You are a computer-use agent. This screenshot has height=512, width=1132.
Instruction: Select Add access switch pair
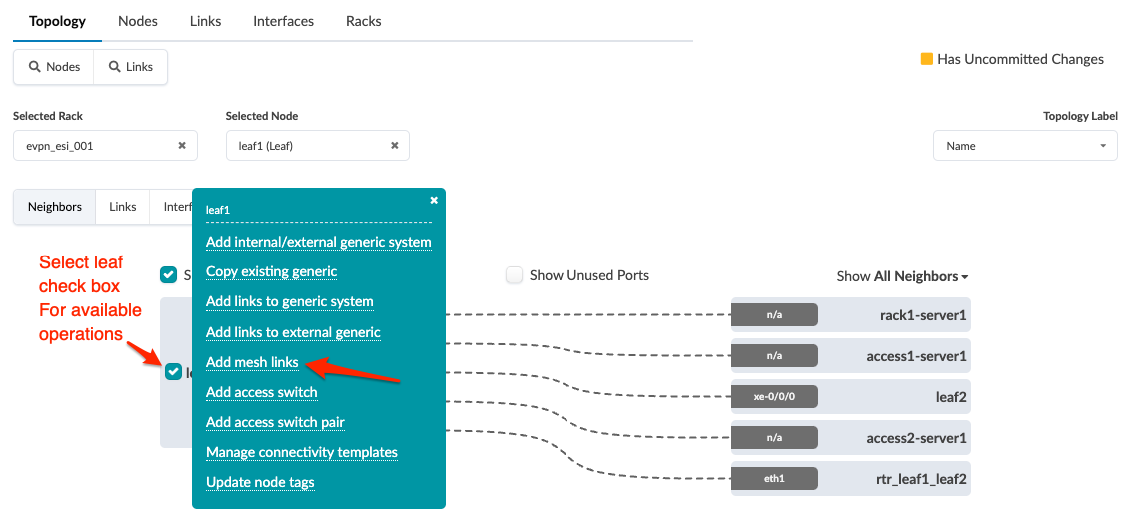click(275, 422)
